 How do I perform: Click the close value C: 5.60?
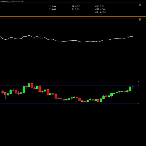click(x=52, y=9)
